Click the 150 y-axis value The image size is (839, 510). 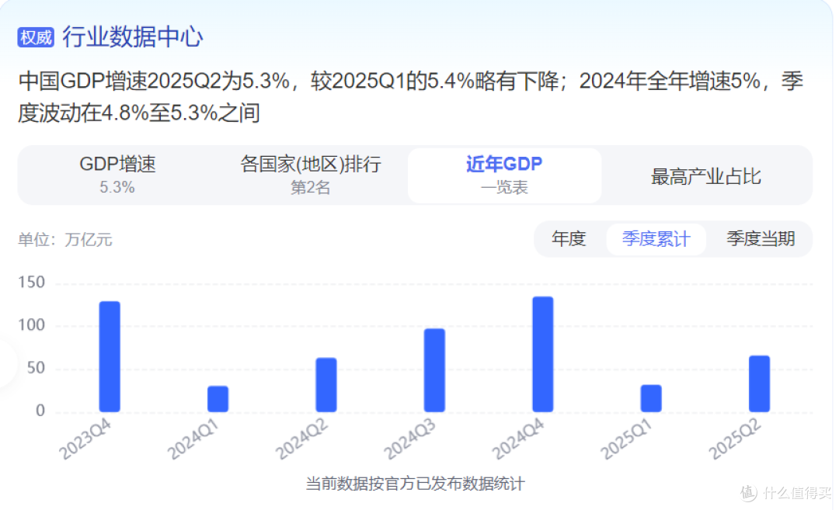pyautogui.click(x=32, y=283)
